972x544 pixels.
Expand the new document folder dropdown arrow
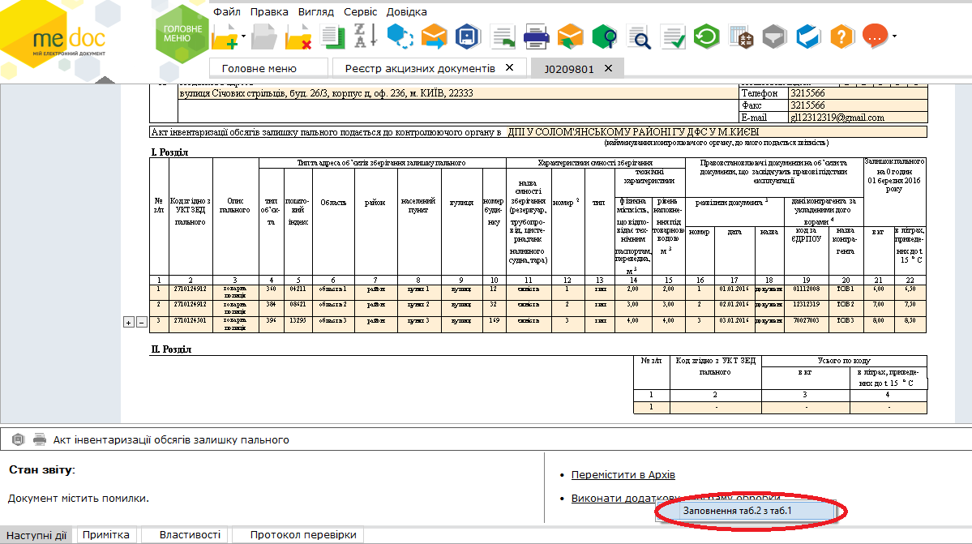pos(242,36)
